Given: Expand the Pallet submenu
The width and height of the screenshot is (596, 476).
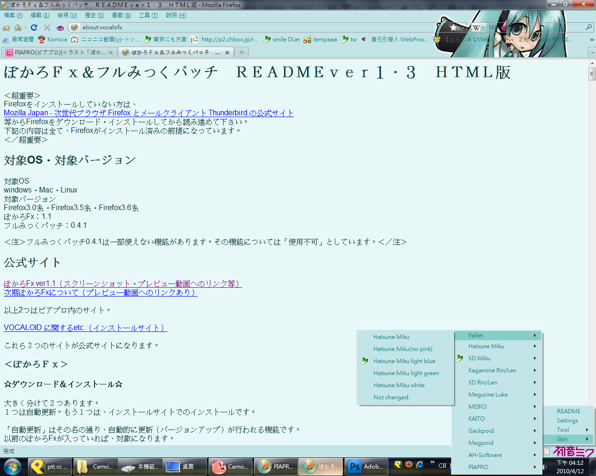Looking at the screenshot, I should coord(497,336).
